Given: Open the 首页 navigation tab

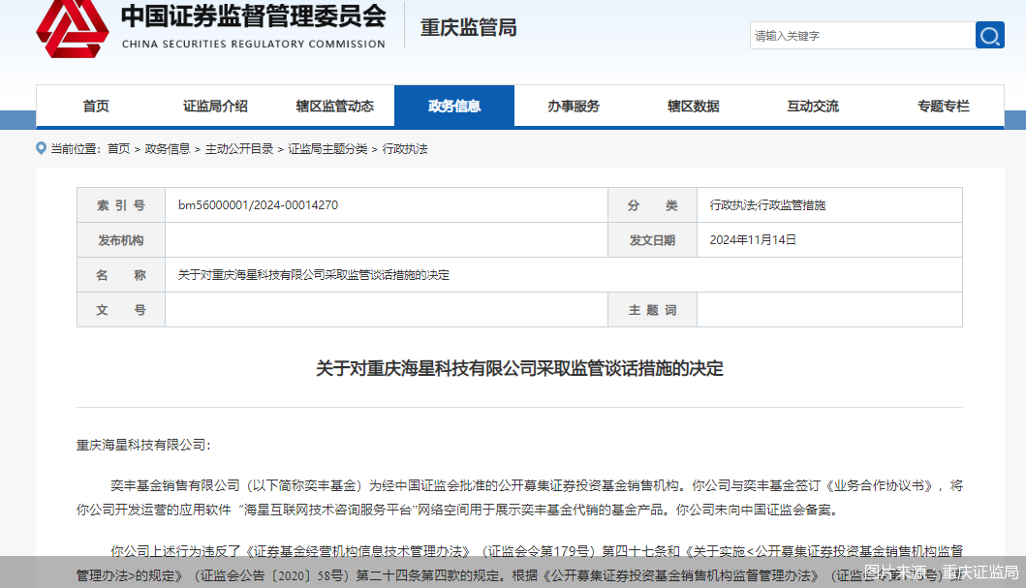Looking at the screenshot, I should [x=95, y=106].
